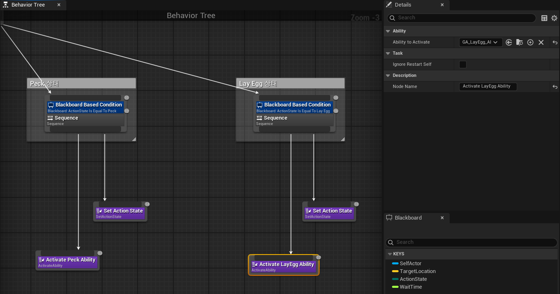Screen dimensions: 560x294
Task: Switch to the Blackboard tab
Action: 408,218
